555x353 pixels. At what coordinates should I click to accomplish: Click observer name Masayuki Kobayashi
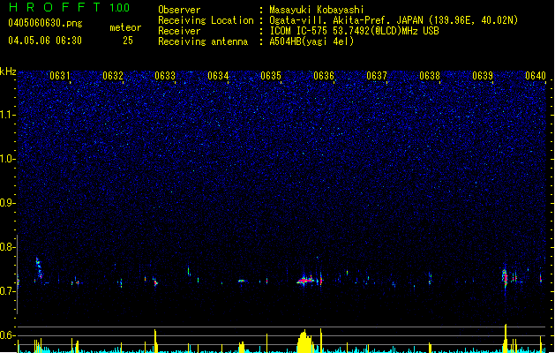coord(317,10)
